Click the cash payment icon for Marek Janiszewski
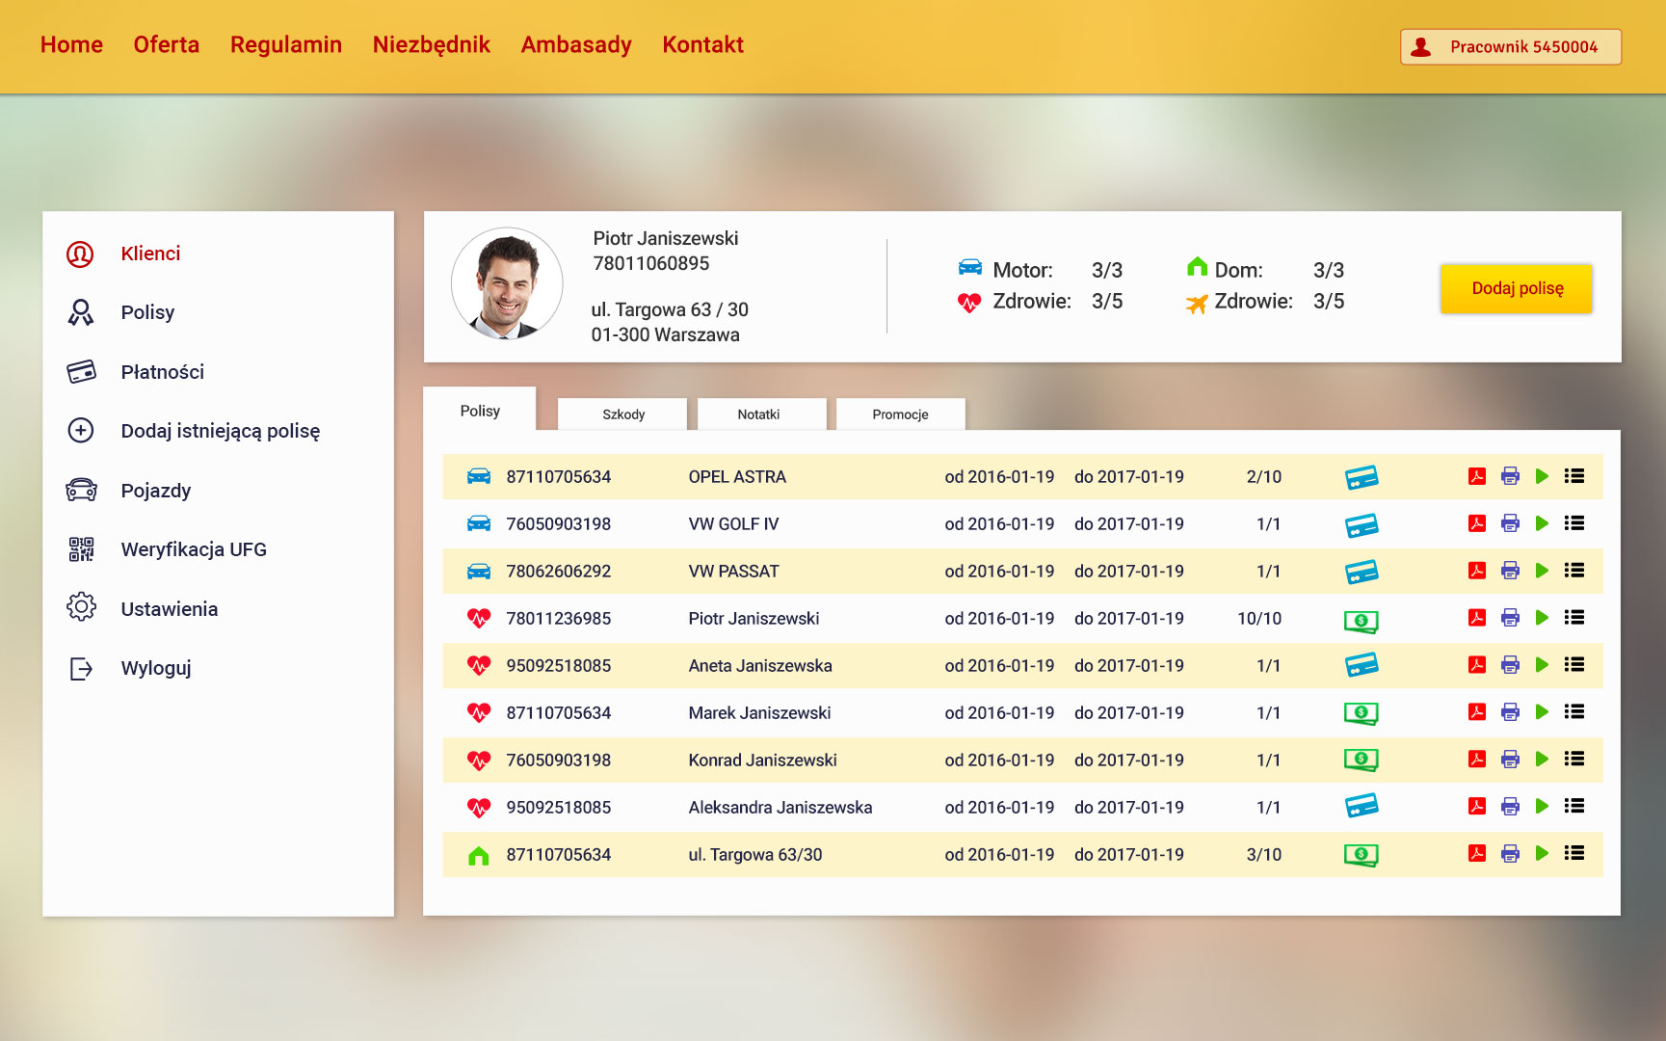1666x1041 pixels. [1362, 712]
